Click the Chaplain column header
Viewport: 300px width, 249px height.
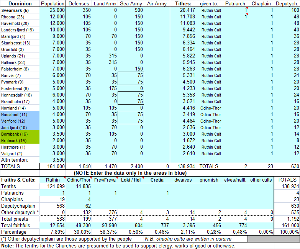[x=261, y=3]
